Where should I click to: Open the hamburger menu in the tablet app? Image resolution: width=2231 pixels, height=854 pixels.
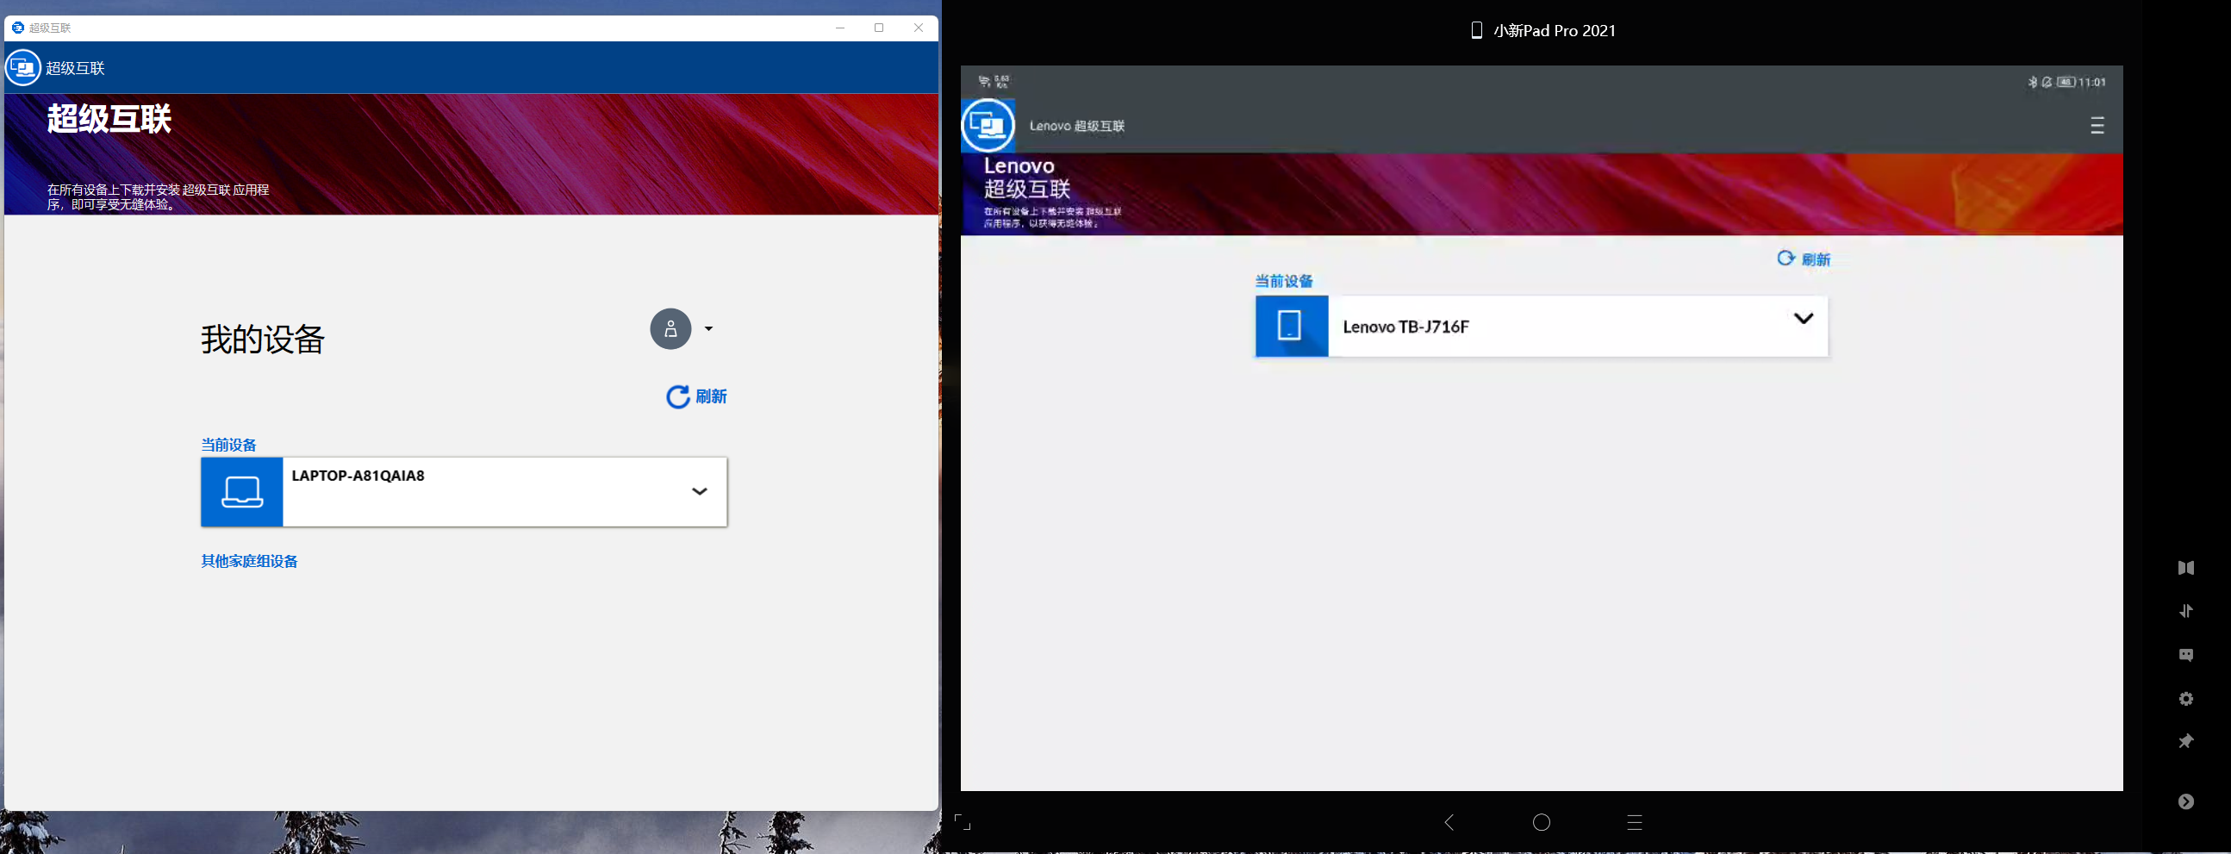click(x=2097, y=126)
